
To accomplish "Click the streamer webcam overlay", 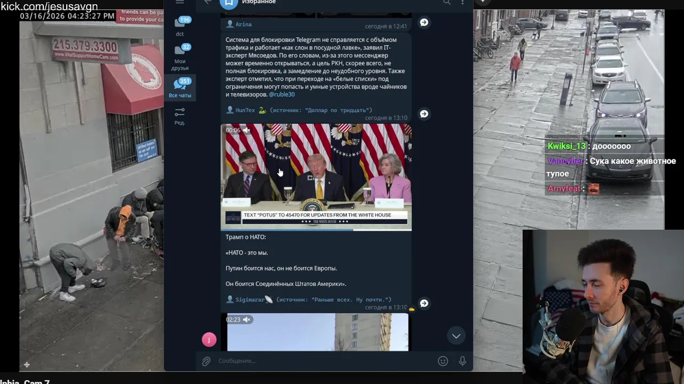I will point(603,307).
